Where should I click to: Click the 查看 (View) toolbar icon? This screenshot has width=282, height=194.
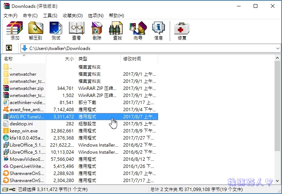point(76,28)
